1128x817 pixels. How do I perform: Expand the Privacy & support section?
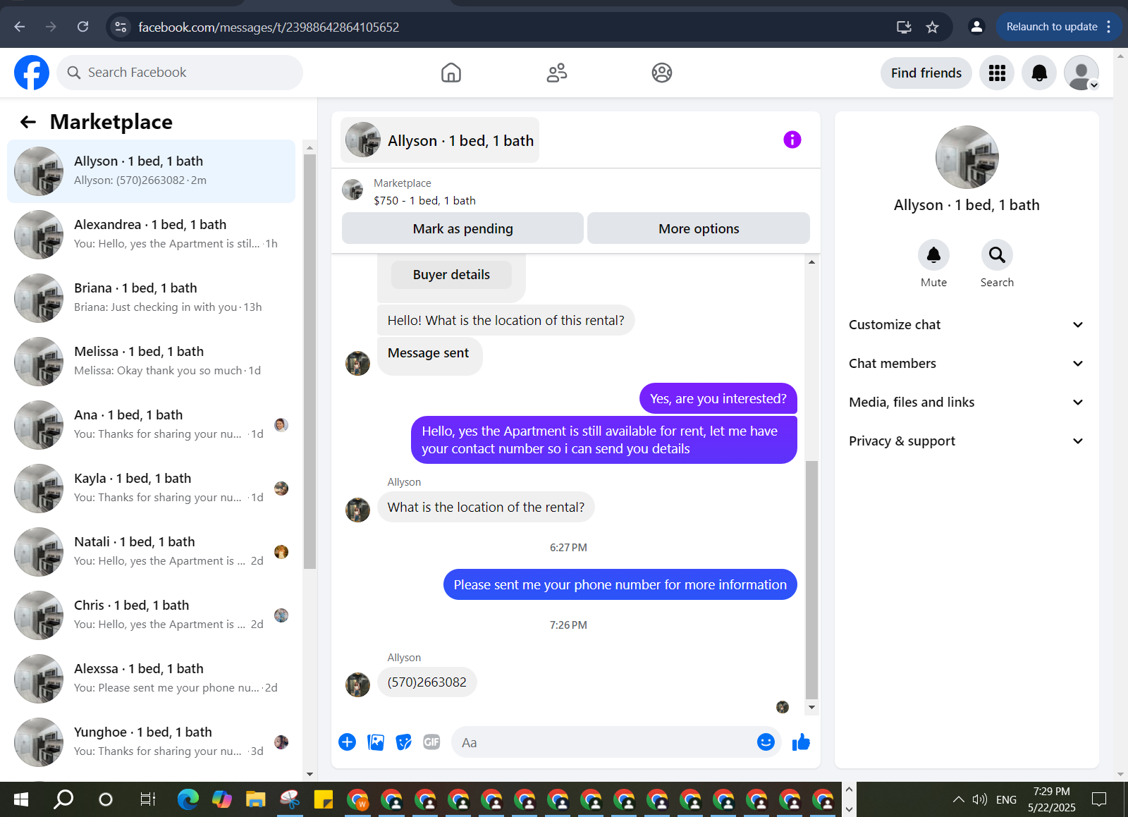point(967,441)
